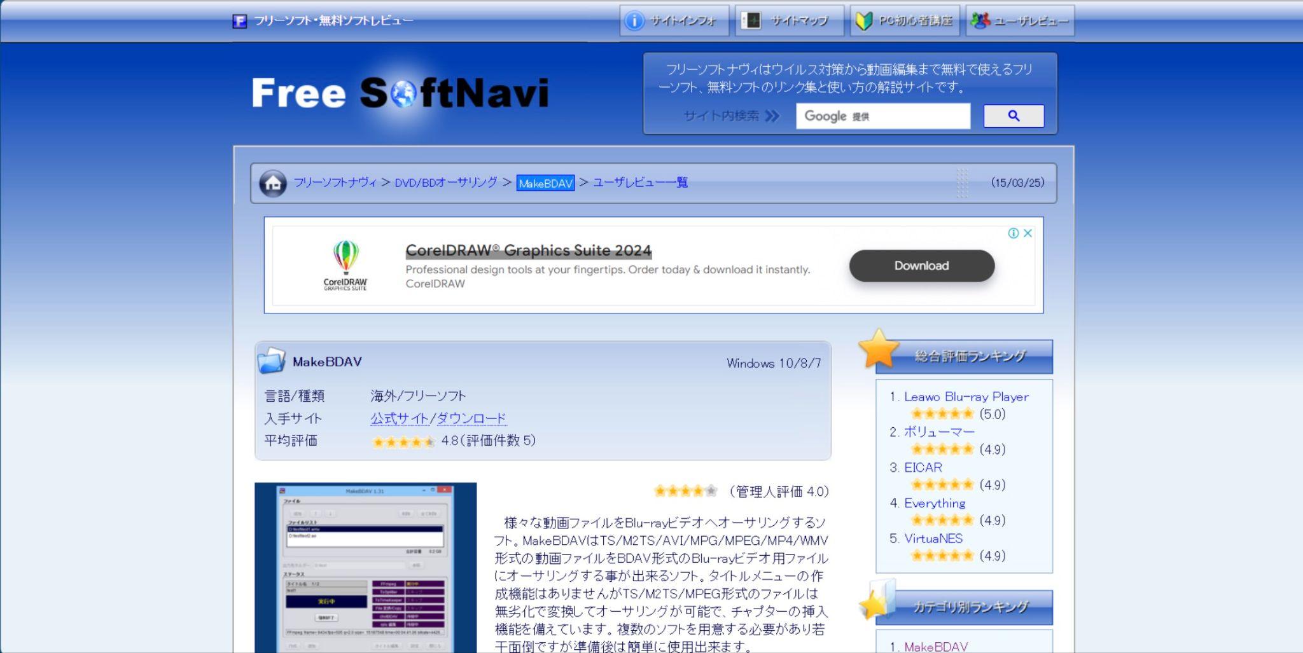
Task: Follow the 公式サイト/ダウンロード link
Action: click(x=438, y=418)
